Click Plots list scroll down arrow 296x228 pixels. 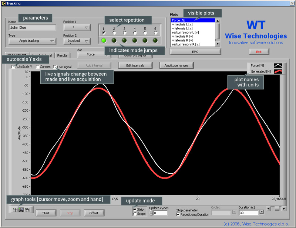[x=218, y=44]
